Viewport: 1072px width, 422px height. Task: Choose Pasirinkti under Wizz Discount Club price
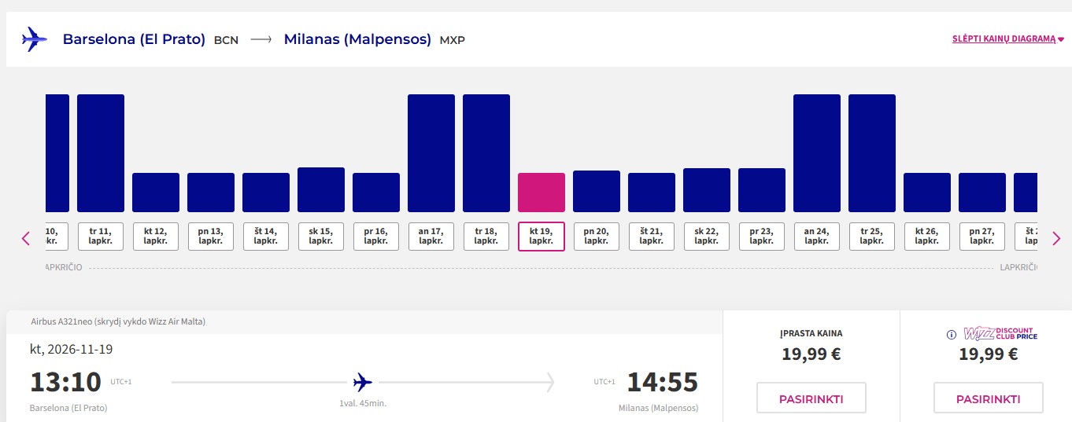click(x=989, y=398)
